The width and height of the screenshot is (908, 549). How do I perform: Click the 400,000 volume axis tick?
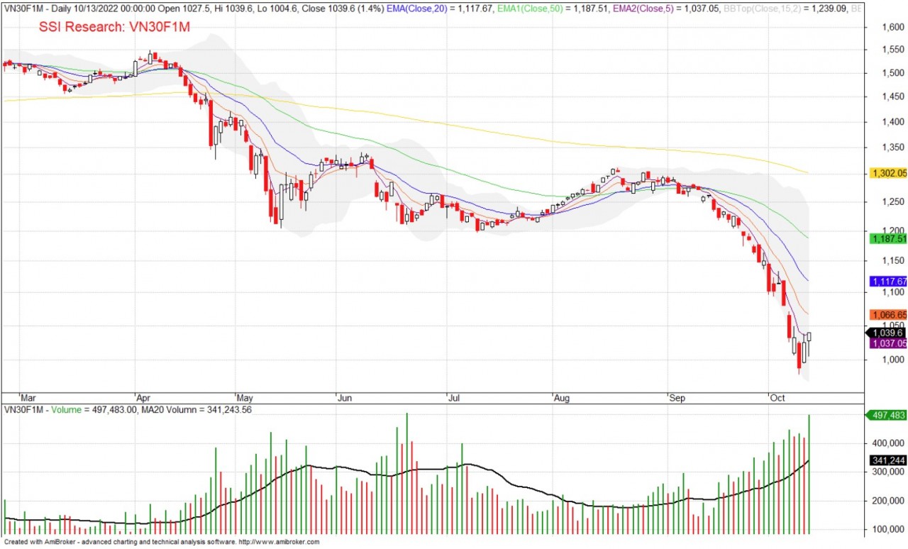coord(887,443)
